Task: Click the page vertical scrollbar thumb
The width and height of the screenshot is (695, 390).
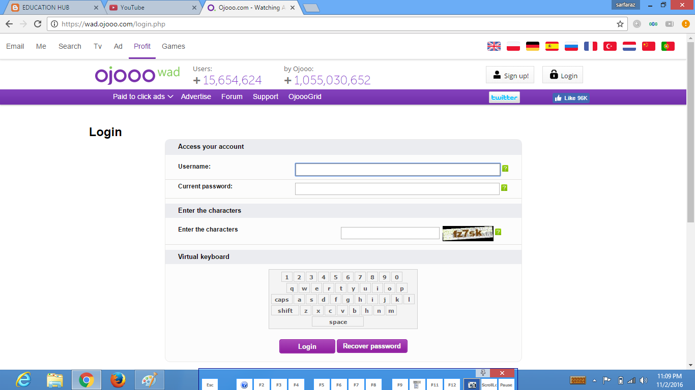Action: [690, 132]
